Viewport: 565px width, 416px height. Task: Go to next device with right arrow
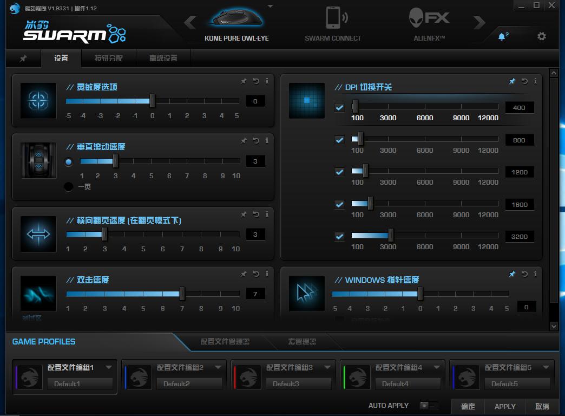click(479, 22)
